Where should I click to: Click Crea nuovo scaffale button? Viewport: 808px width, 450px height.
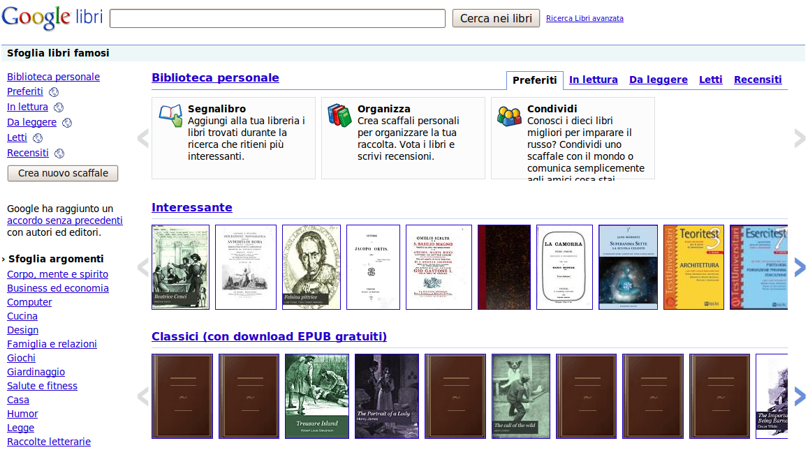point(63,174)
